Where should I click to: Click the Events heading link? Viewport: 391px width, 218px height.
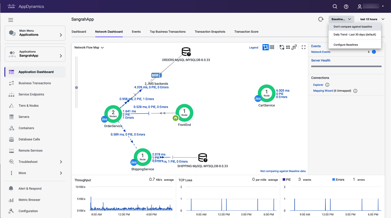[316, 46]
